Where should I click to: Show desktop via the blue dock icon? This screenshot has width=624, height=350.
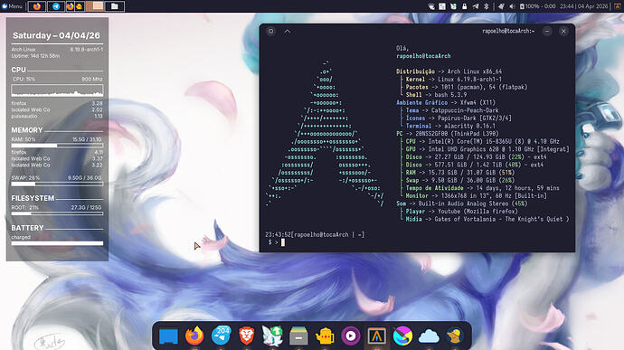click(168, 336)
